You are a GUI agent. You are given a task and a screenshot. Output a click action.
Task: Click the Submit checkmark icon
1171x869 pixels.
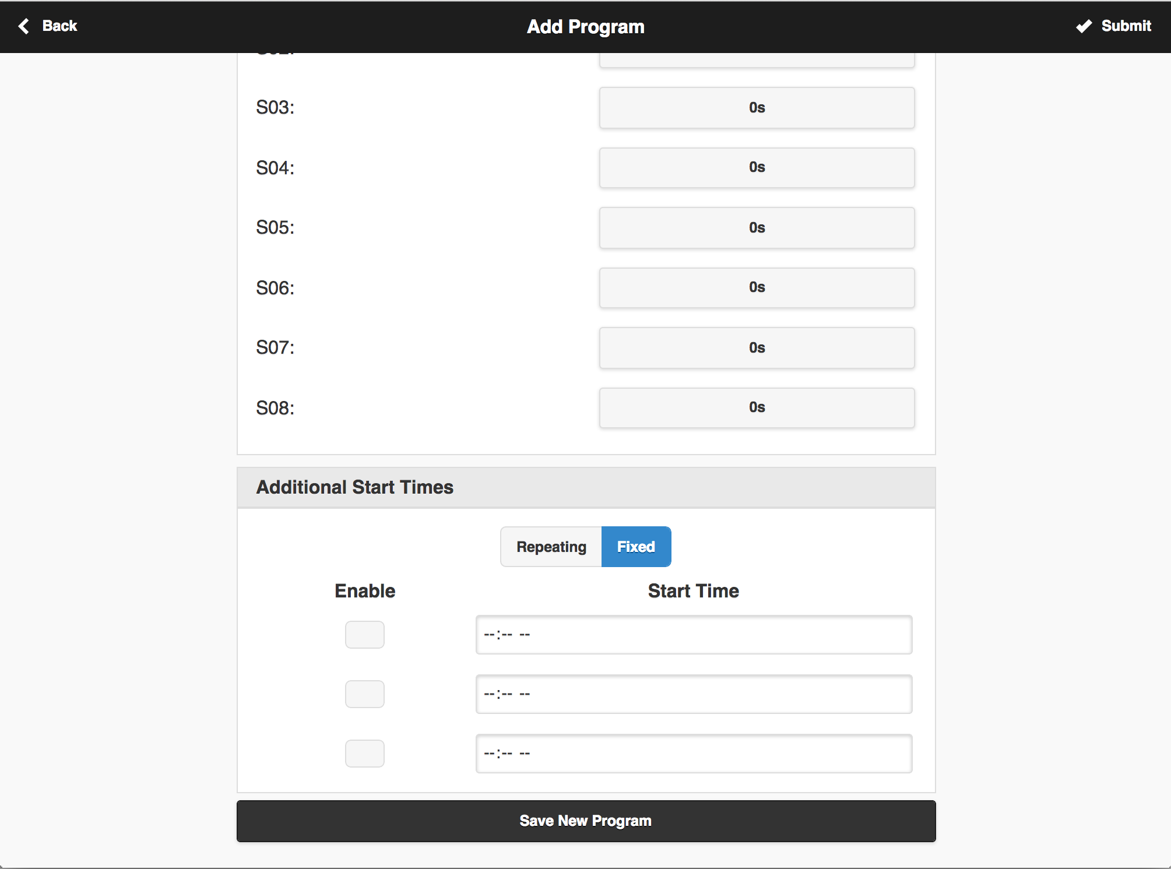pyautogui.click(x=1084, y=26)
